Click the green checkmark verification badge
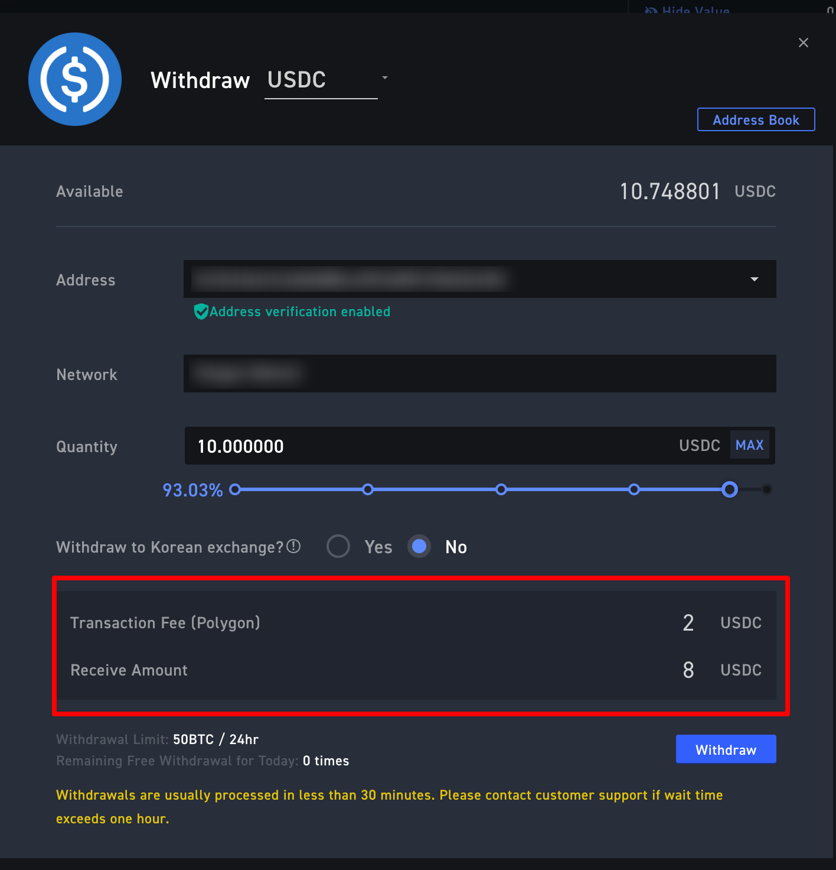The height and width of the screenshot is (870, 836). pos(201,311)
